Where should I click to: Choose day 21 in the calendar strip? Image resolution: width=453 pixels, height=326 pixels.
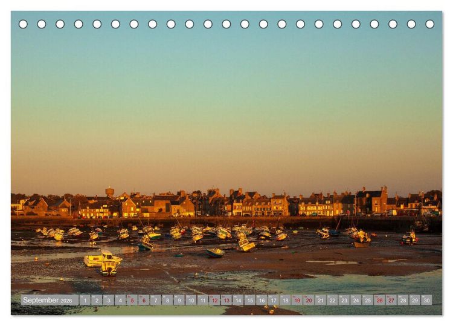[321, 300]
